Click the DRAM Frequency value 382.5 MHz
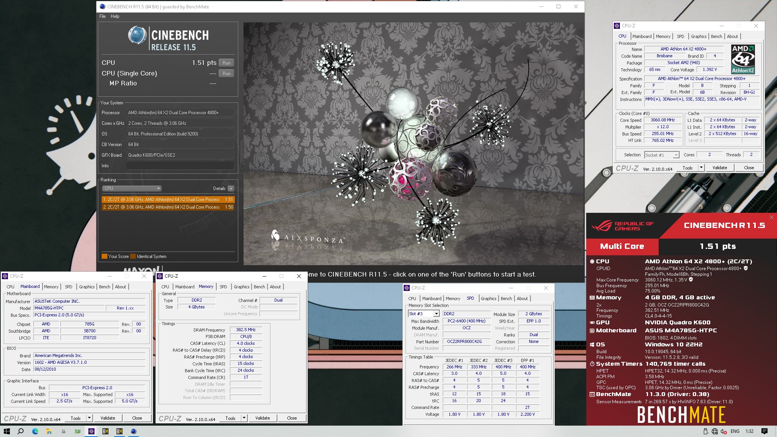 (x=246, y=330)
